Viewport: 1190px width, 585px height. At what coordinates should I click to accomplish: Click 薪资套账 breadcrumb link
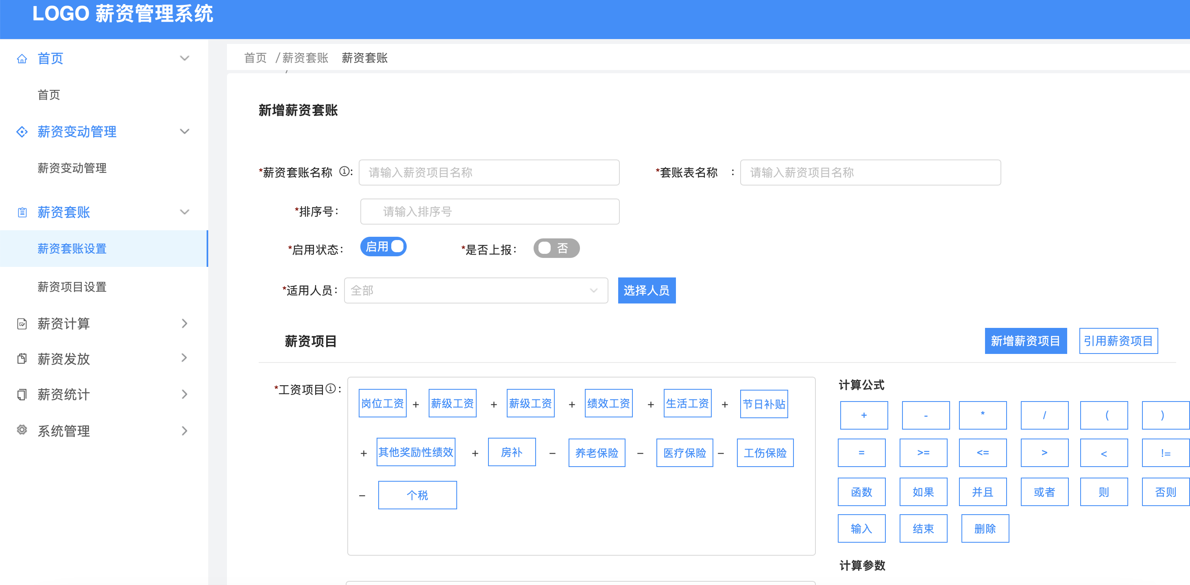305,58
